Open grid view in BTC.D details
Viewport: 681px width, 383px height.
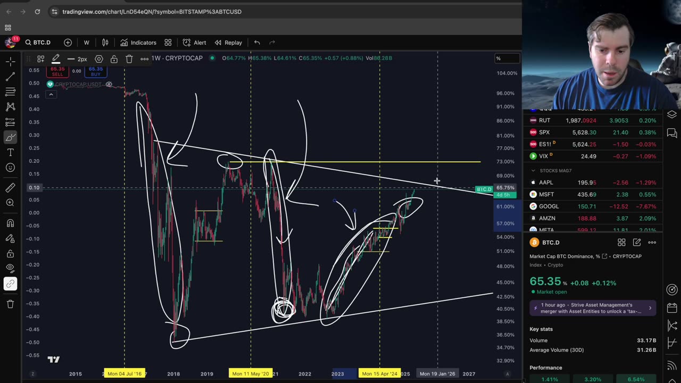(621, 243)
